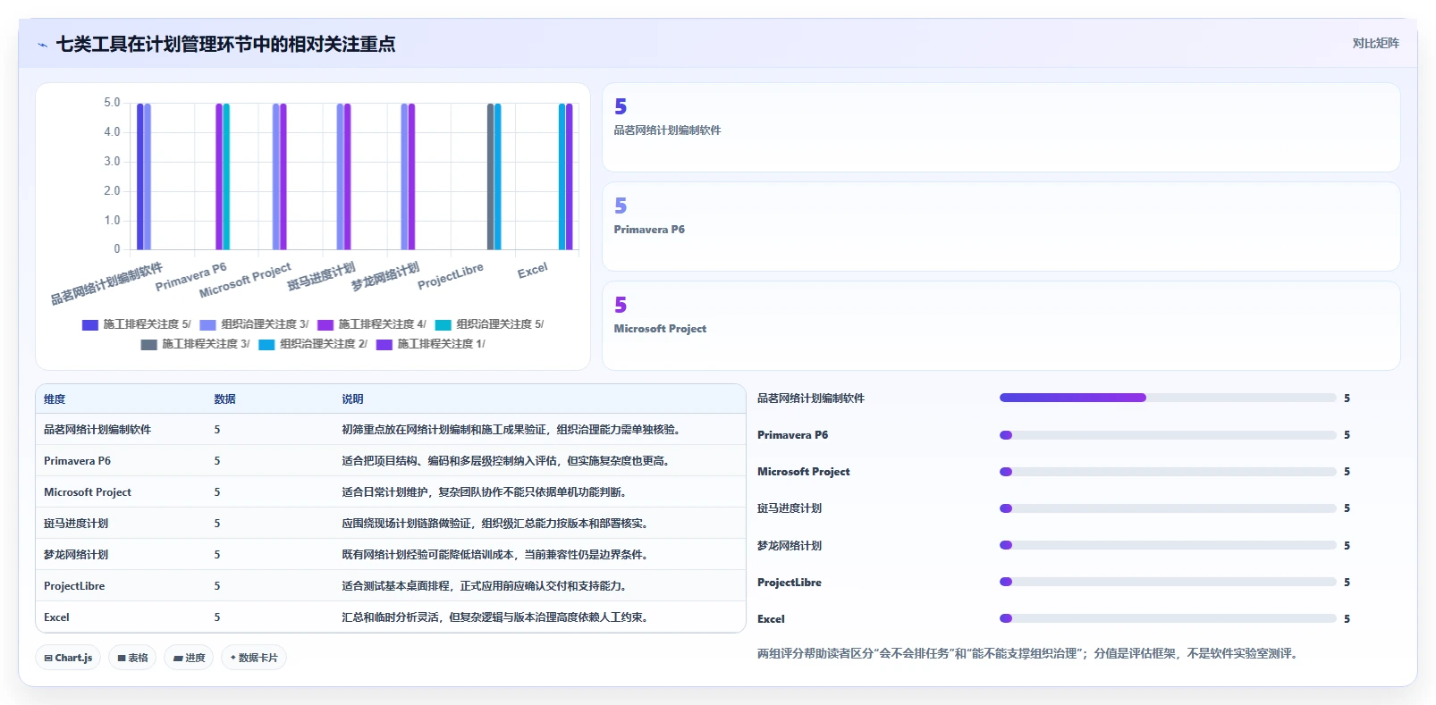Viewport: 1436px width, 705px height.
Task: Open the Primavera P6 data card
Action: coord(1001,227)
